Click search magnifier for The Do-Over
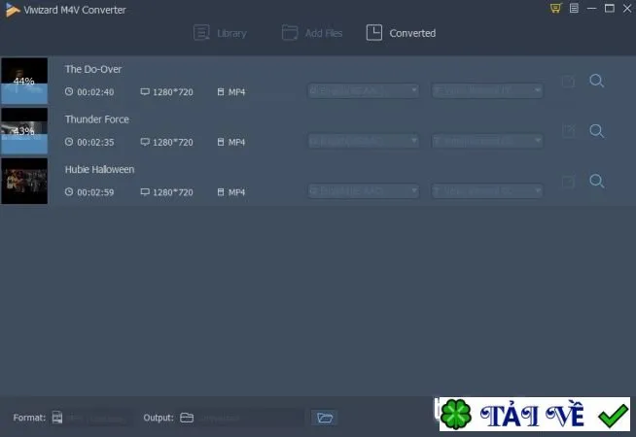Screen dimensions: 636x437 (x=597, y=81)
